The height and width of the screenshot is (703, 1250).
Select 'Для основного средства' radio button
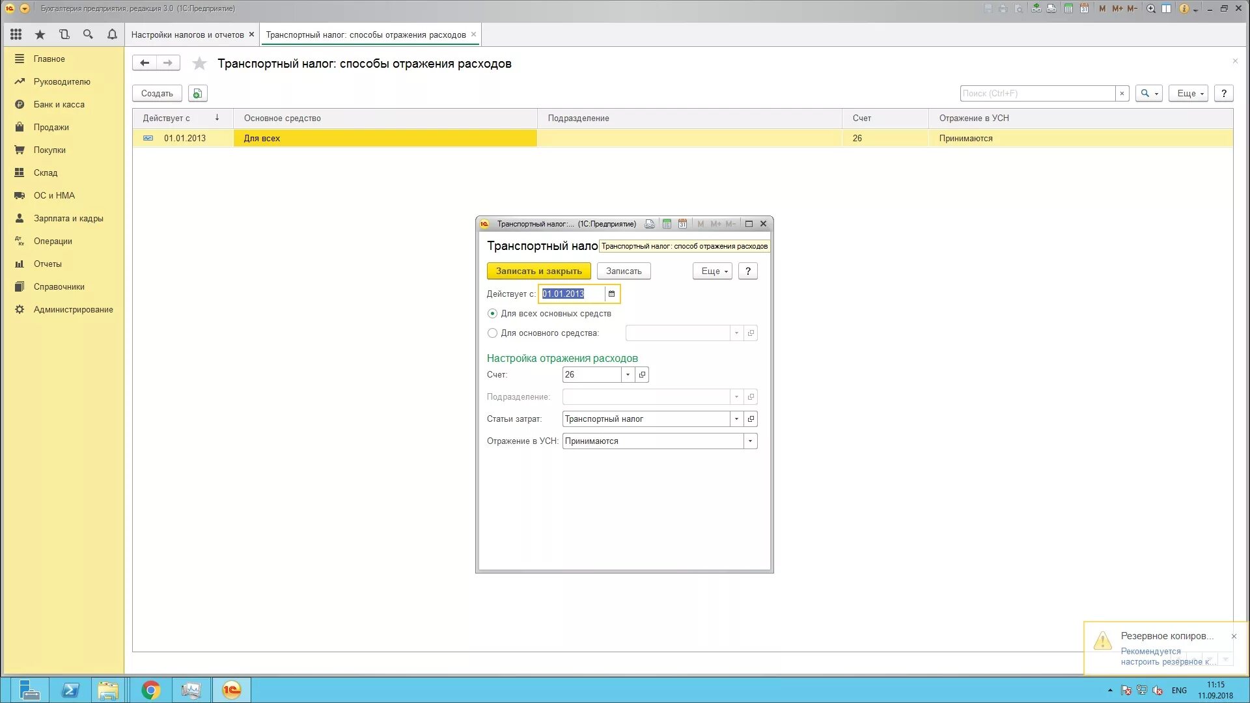pos(492,333)
